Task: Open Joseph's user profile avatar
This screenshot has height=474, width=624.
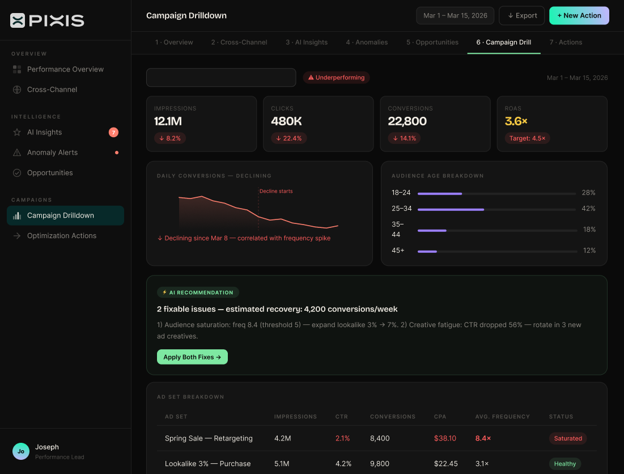Action: click(21, 451)
